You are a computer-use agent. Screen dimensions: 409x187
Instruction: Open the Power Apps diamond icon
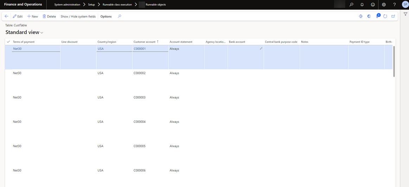click(x=361, y=16)
